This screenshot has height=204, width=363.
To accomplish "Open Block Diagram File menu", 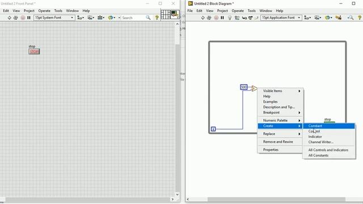I will [x=190, y=11].
